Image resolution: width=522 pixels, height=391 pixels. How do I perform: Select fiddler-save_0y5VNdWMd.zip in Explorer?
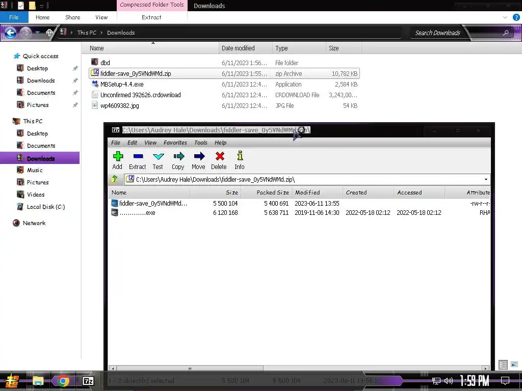(x=224, y=73)
